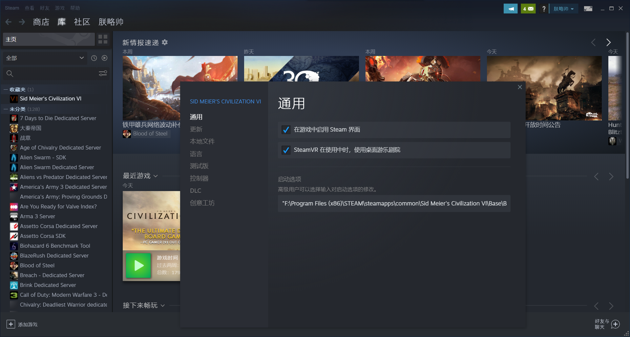Expand the 最近游戏 shelf dropdown
This screenshot has width=630, height=337.
[x=156, y=176]
